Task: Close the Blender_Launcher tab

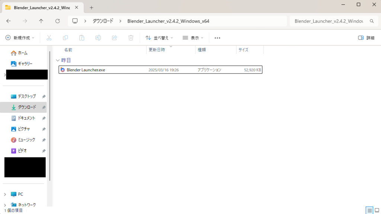Action: 77,7
